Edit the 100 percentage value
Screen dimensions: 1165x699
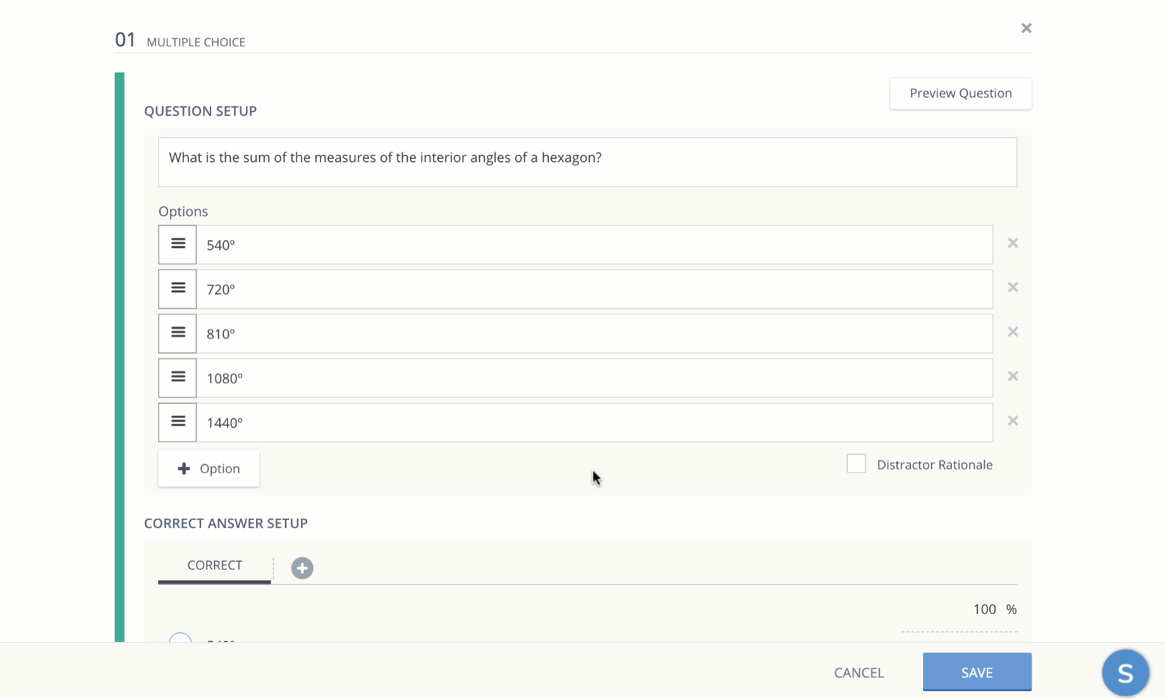pos(985,609)
